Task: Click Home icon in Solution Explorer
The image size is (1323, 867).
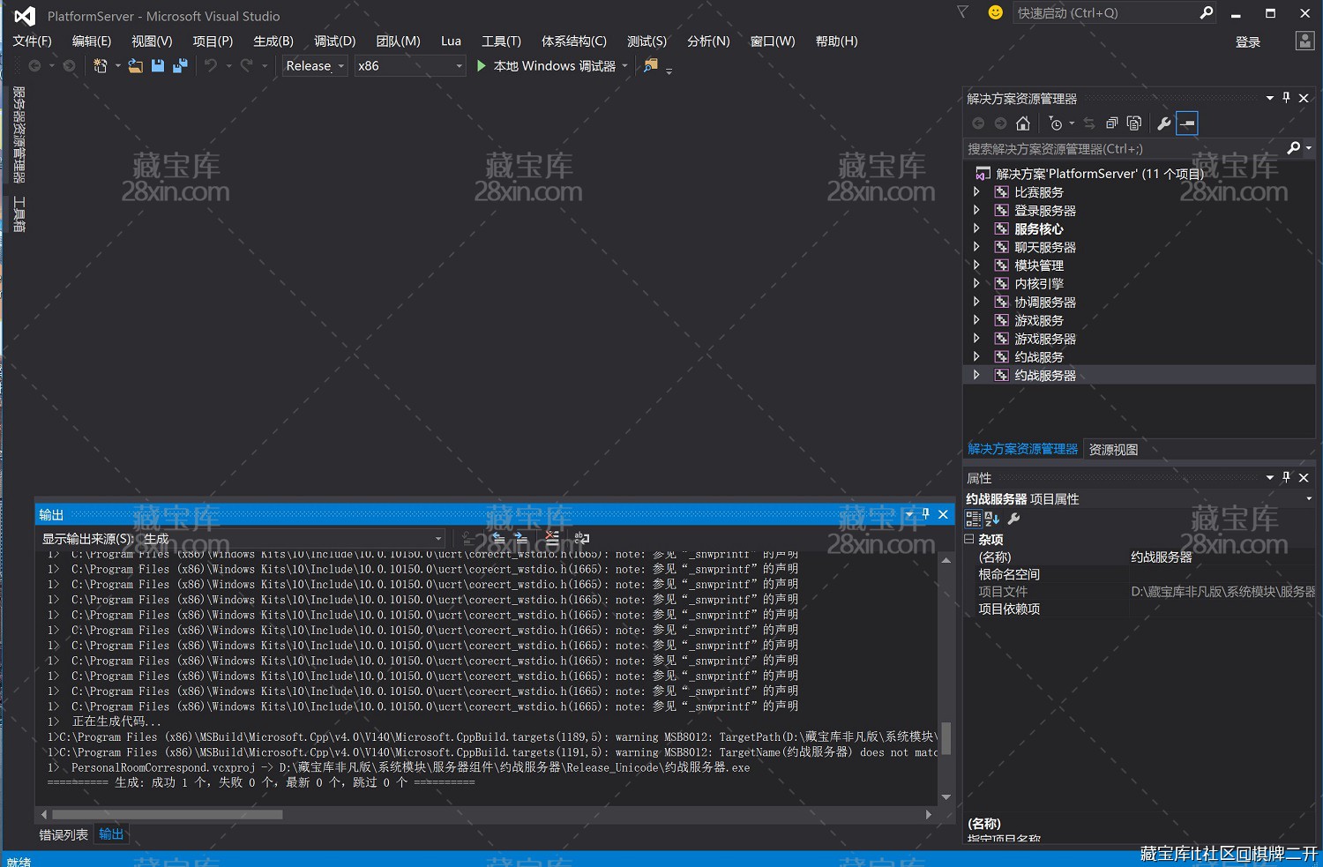Action: pyautogui.click(x=1023, y=123)
